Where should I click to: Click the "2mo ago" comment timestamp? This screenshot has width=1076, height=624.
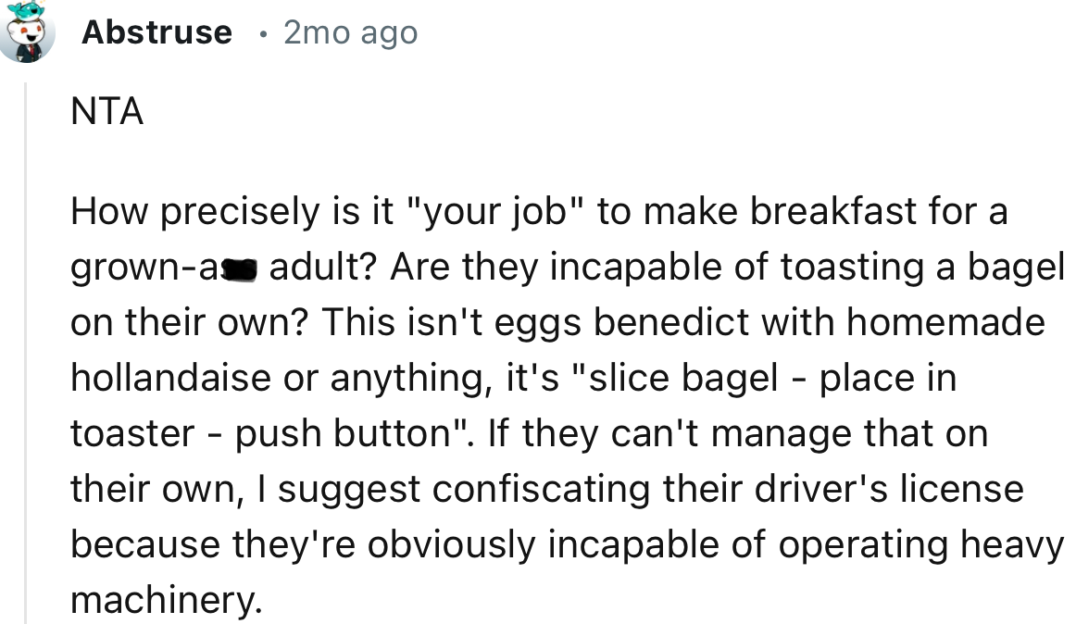350,33
